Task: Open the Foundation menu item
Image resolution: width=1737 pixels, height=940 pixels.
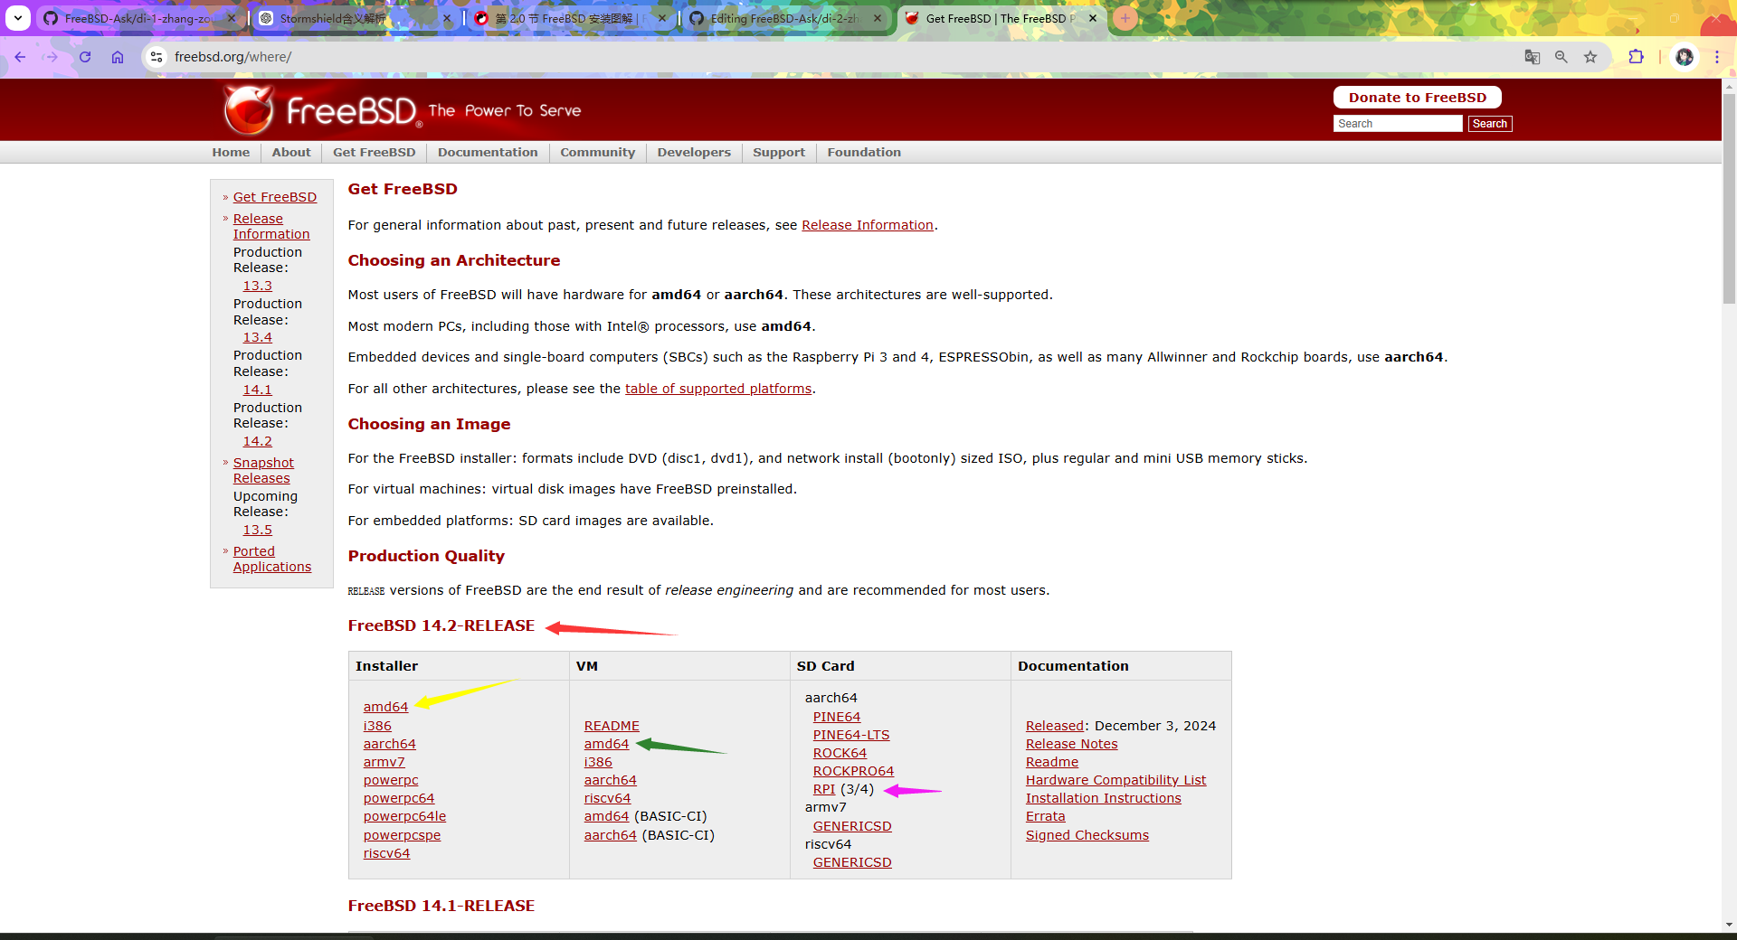Action: pos(864,153)
